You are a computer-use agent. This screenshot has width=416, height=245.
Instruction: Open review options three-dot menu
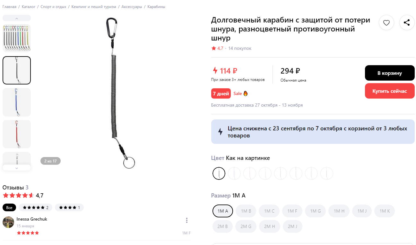pos(186,220)
